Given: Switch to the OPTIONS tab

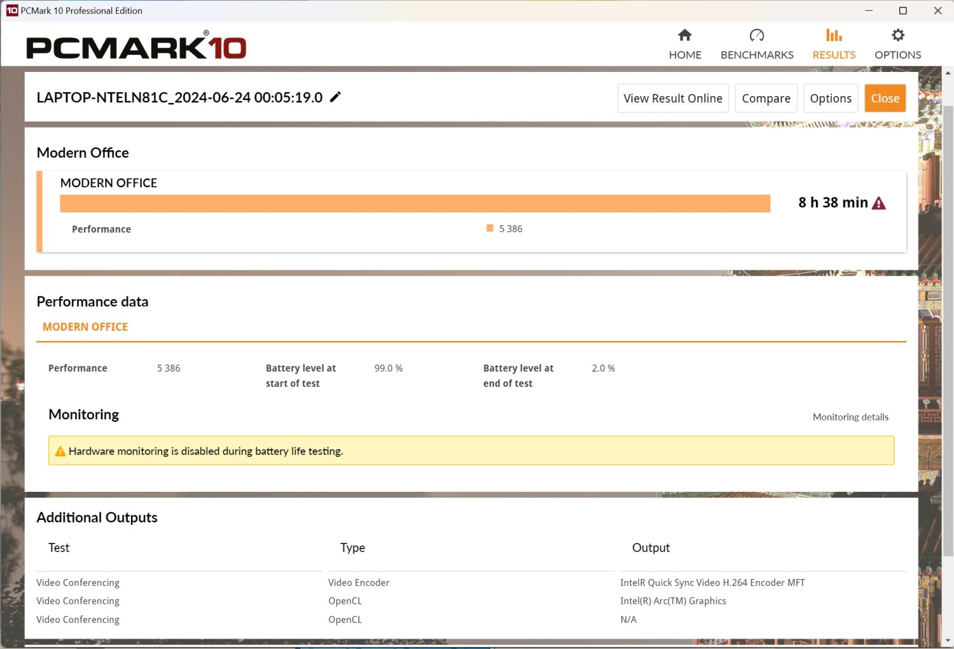Looking at the screenshot, I should pos(898,45).
